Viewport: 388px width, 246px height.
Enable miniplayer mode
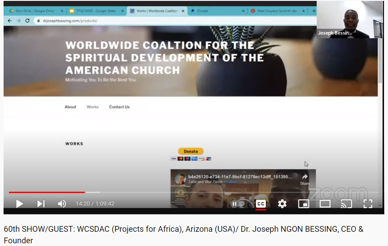[304, 204]
